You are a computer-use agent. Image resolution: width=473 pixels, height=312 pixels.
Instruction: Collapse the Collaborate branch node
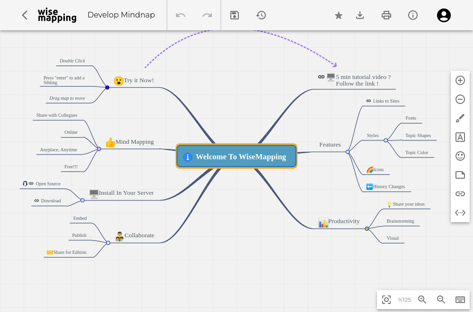click(x=108, y=243)
